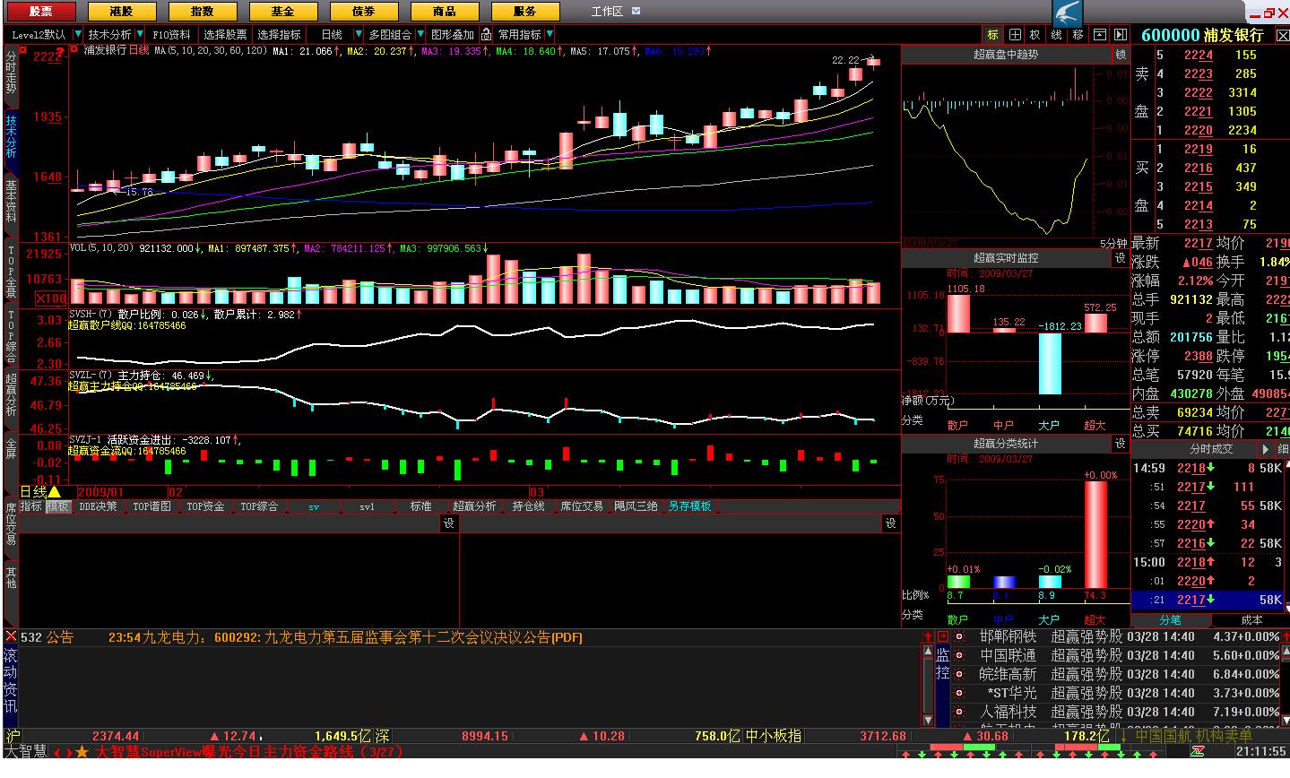
Task: Open the 常用指标 dropdown arrow
Action: pos(550,35)
